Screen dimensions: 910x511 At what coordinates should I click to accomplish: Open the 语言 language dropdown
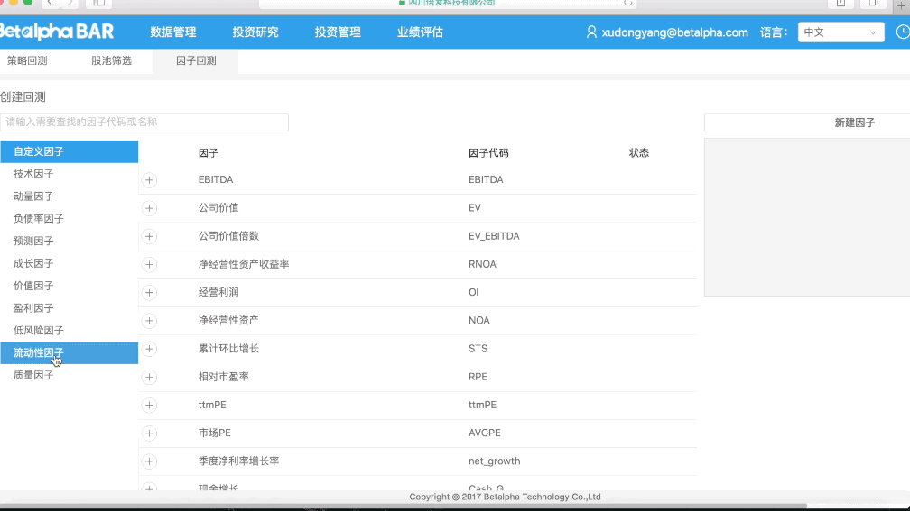[840, 32]
